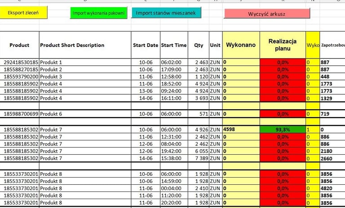
Task: Select demand value cell 2660
Action: [x=332, y=158]
